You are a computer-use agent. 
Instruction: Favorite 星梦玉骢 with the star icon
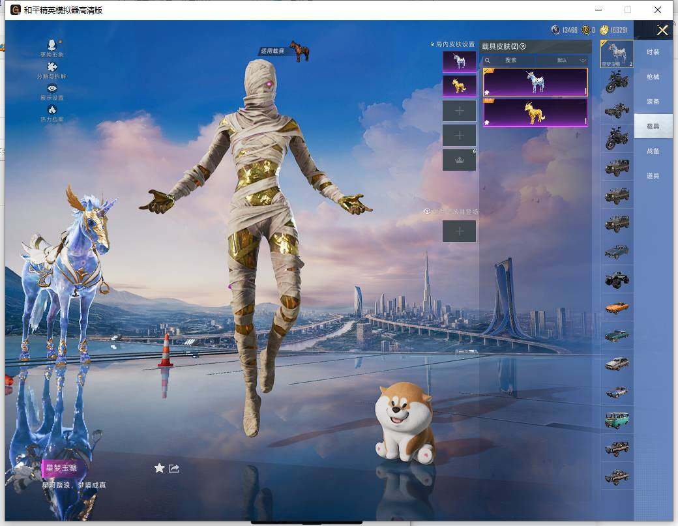pos(159,468)
